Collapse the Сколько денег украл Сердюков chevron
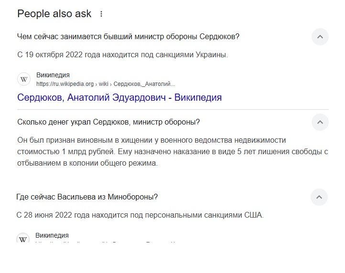Viewport: 345px width, 273px height. pyautogui.click(x=320, y=122)
